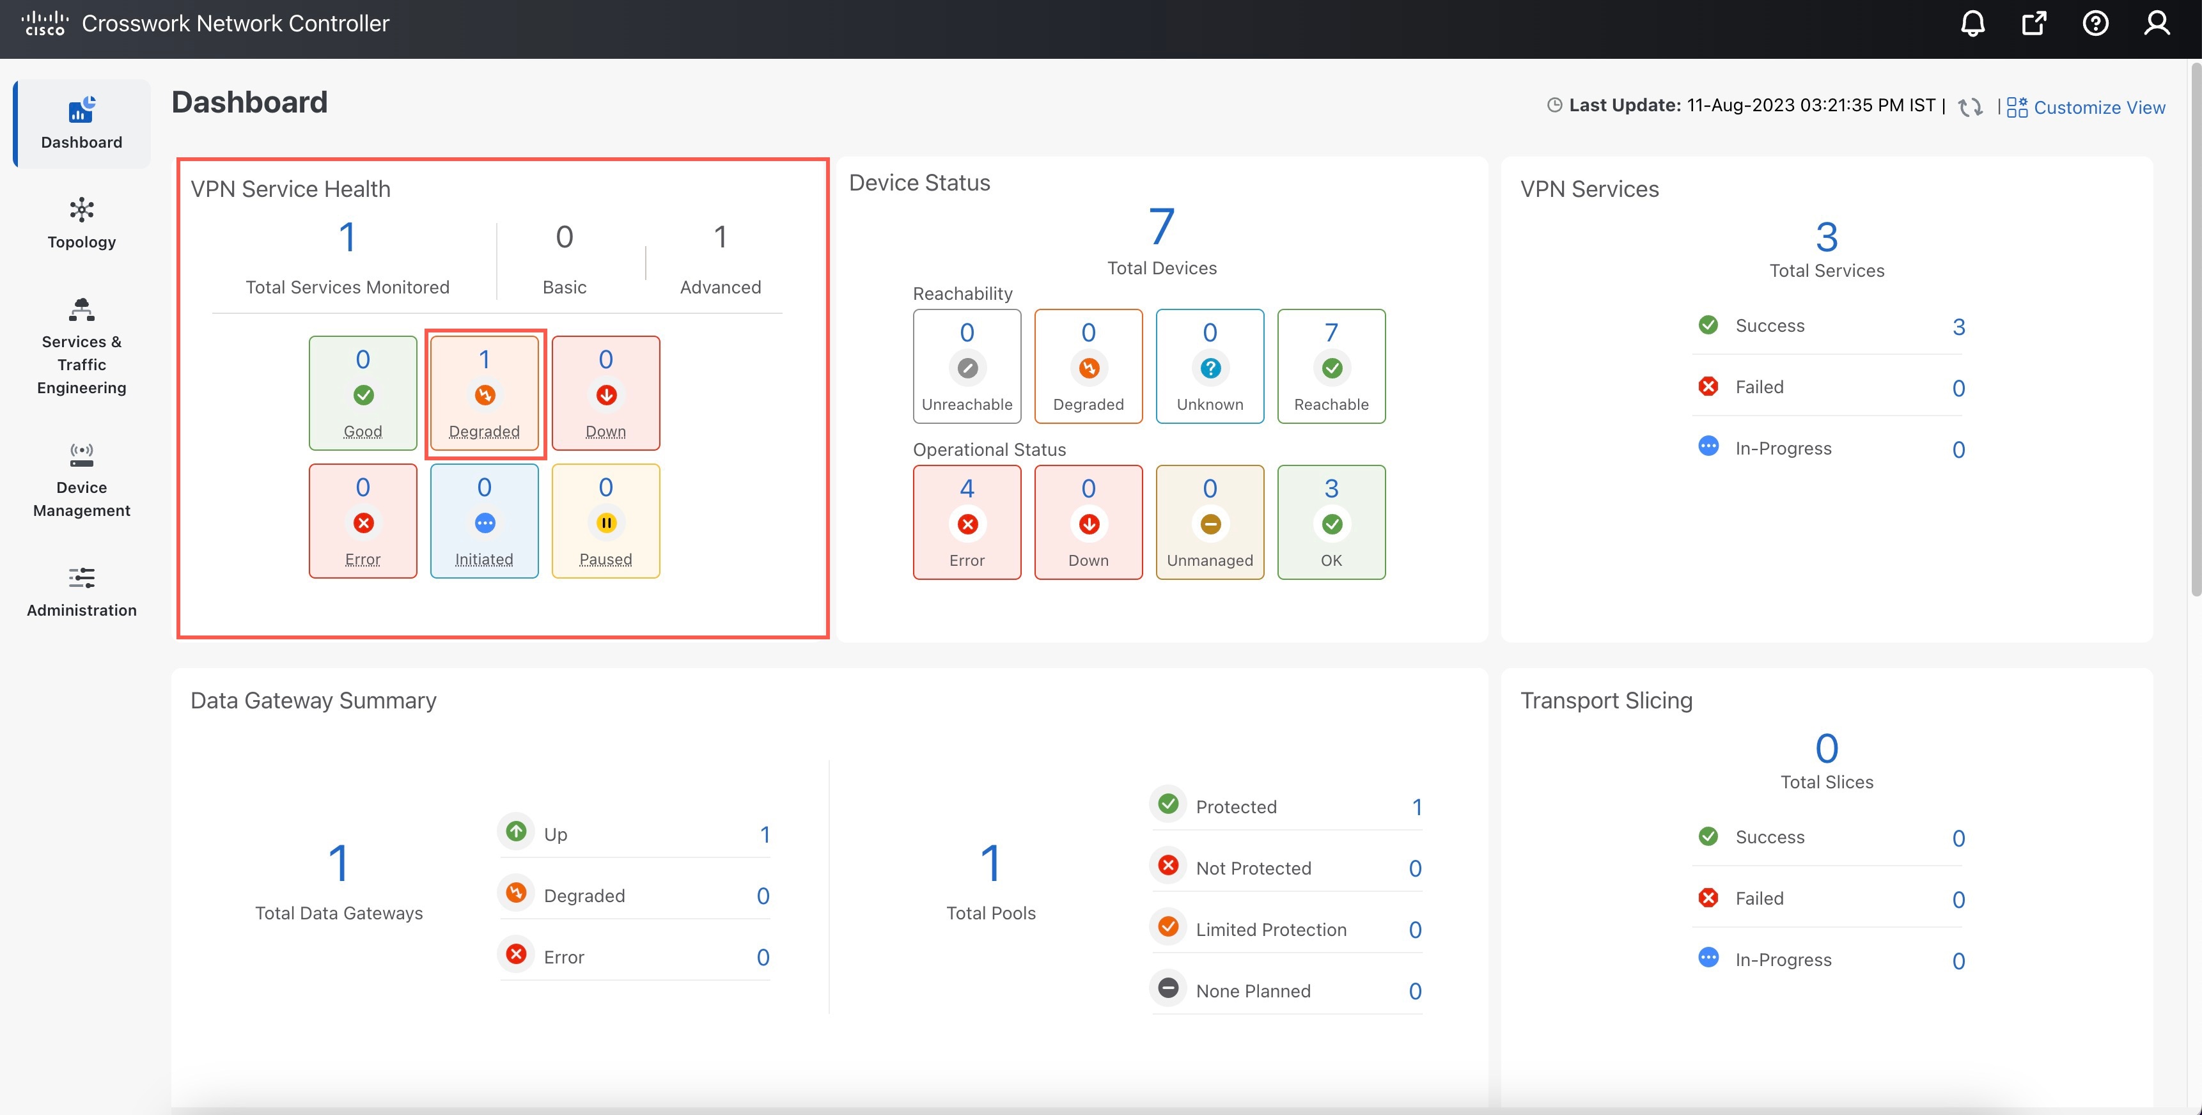Click VPN Services Success count

(x=1958, y=327)
